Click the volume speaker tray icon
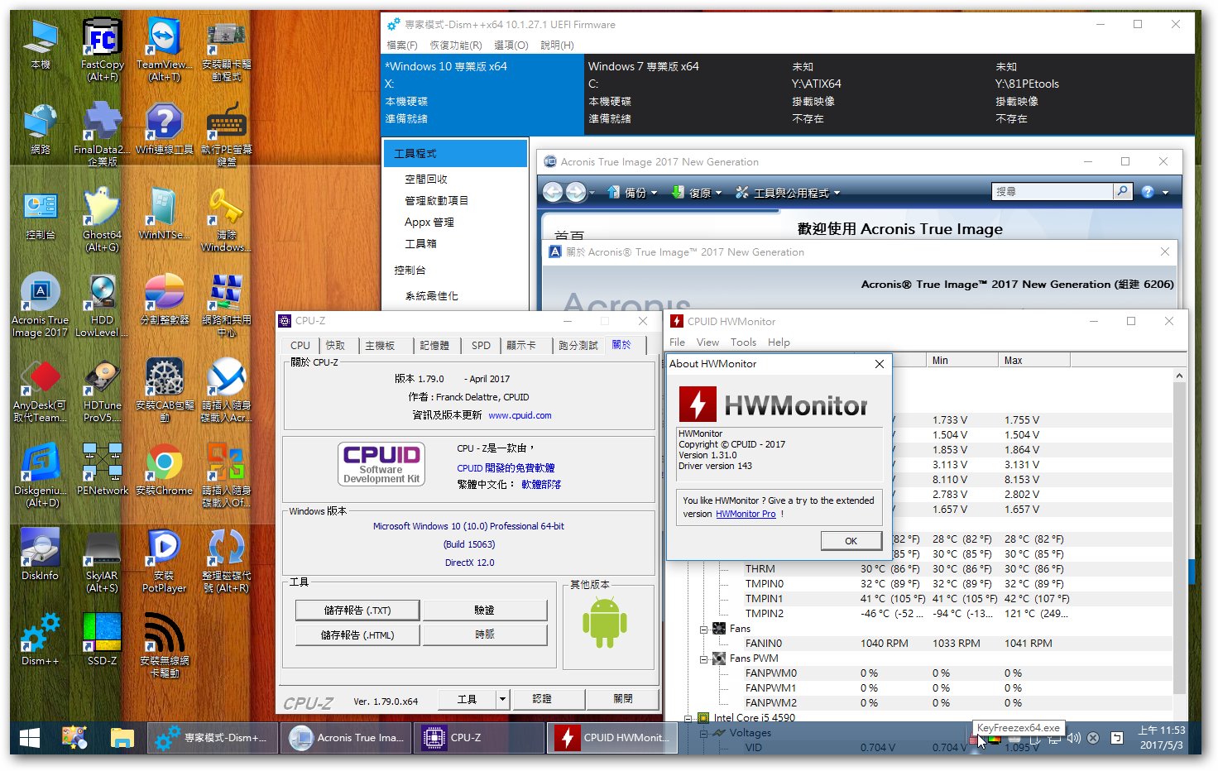Image resolution: width=1218 pixels, height=771 pixels. 1074,737
